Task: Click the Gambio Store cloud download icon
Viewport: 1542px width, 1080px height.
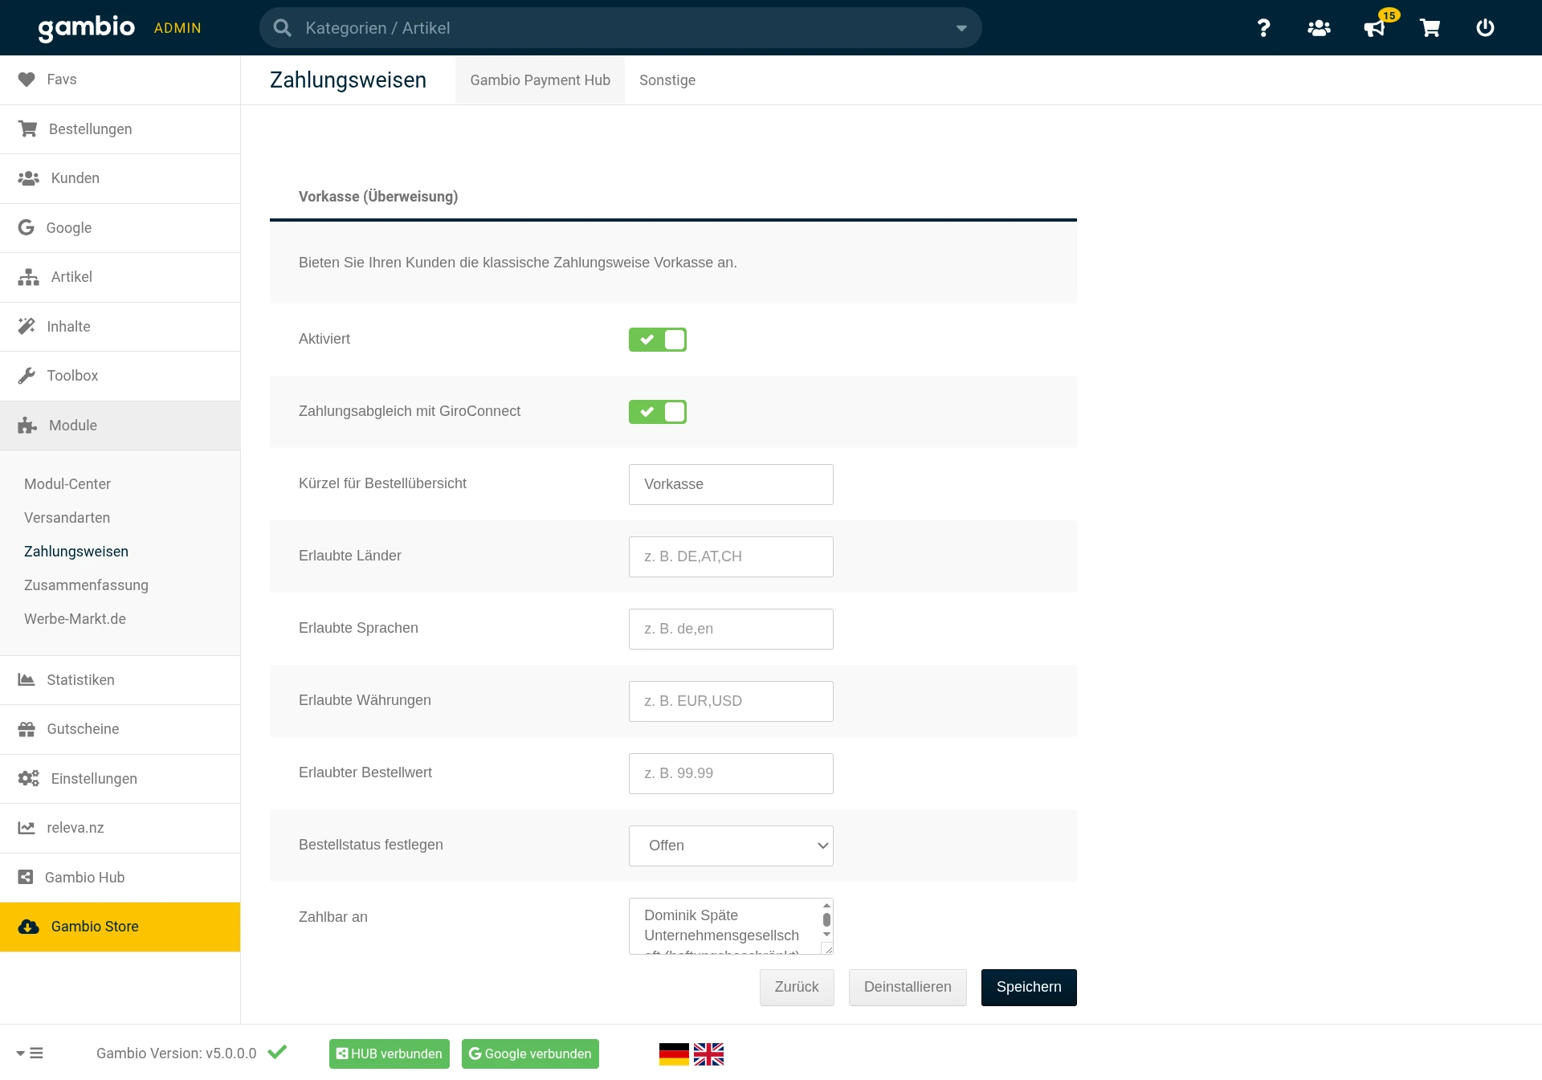Action: pos(29,927)
